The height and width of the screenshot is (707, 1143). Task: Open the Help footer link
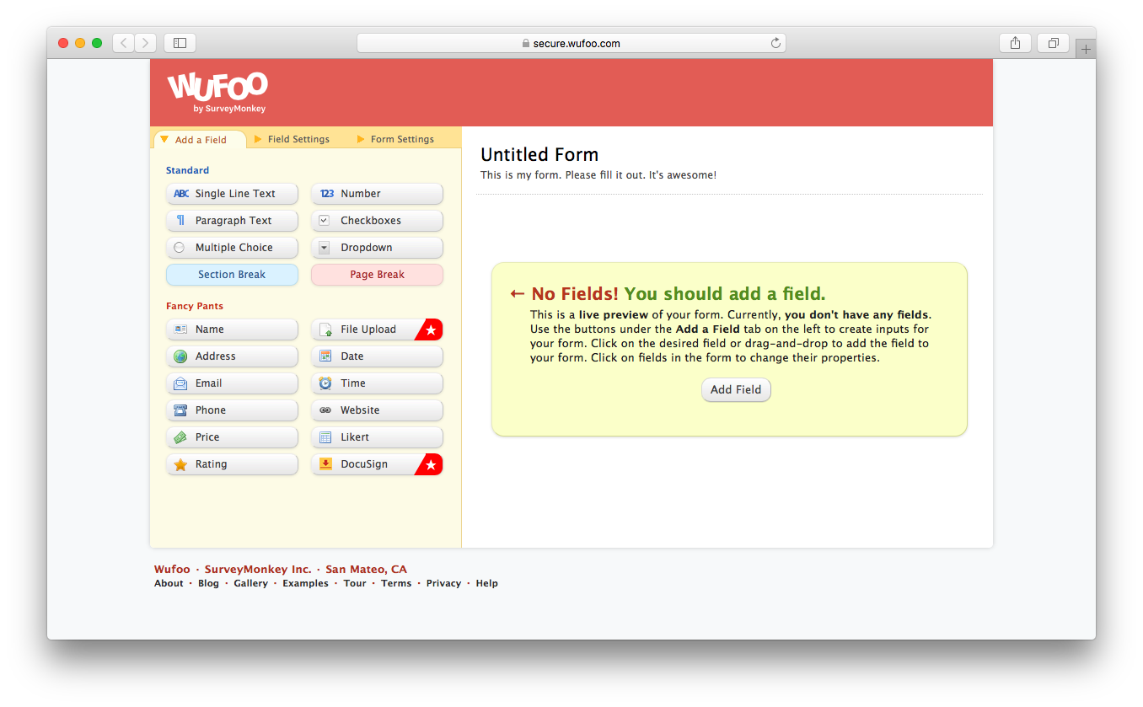pos(486,583)
